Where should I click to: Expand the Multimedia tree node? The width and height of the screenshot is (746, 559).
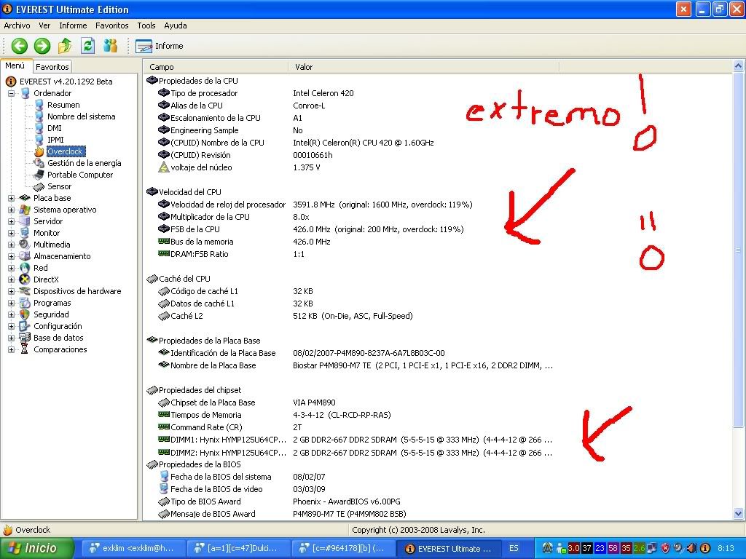pos(12,245)
